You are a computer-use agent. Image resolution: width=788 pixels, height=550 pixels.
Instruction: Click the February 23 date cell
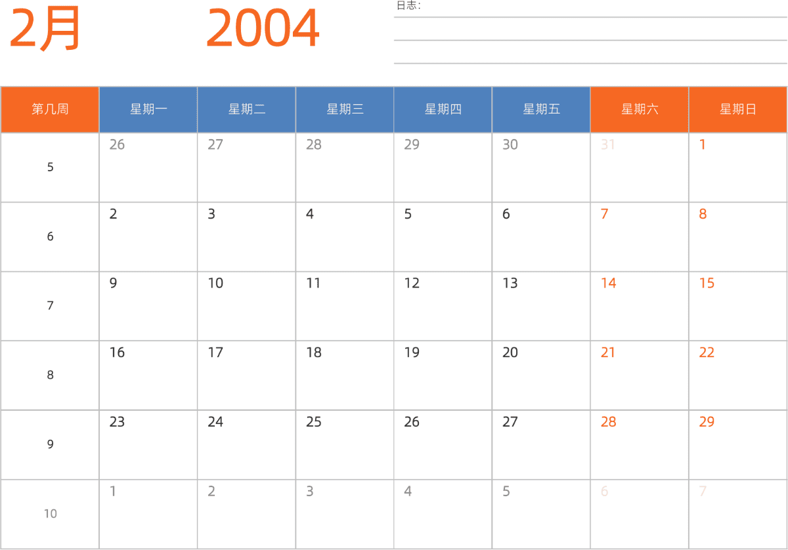point(148,445)
